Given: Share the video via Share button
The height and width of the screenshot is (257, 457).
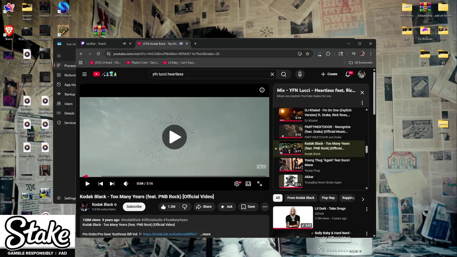Looking at the screenshot, I should (x=204, y=207).
